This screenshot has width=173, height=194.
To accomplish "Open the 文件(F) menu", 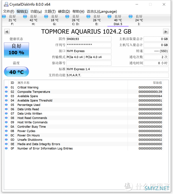I will tap(9, 11).
